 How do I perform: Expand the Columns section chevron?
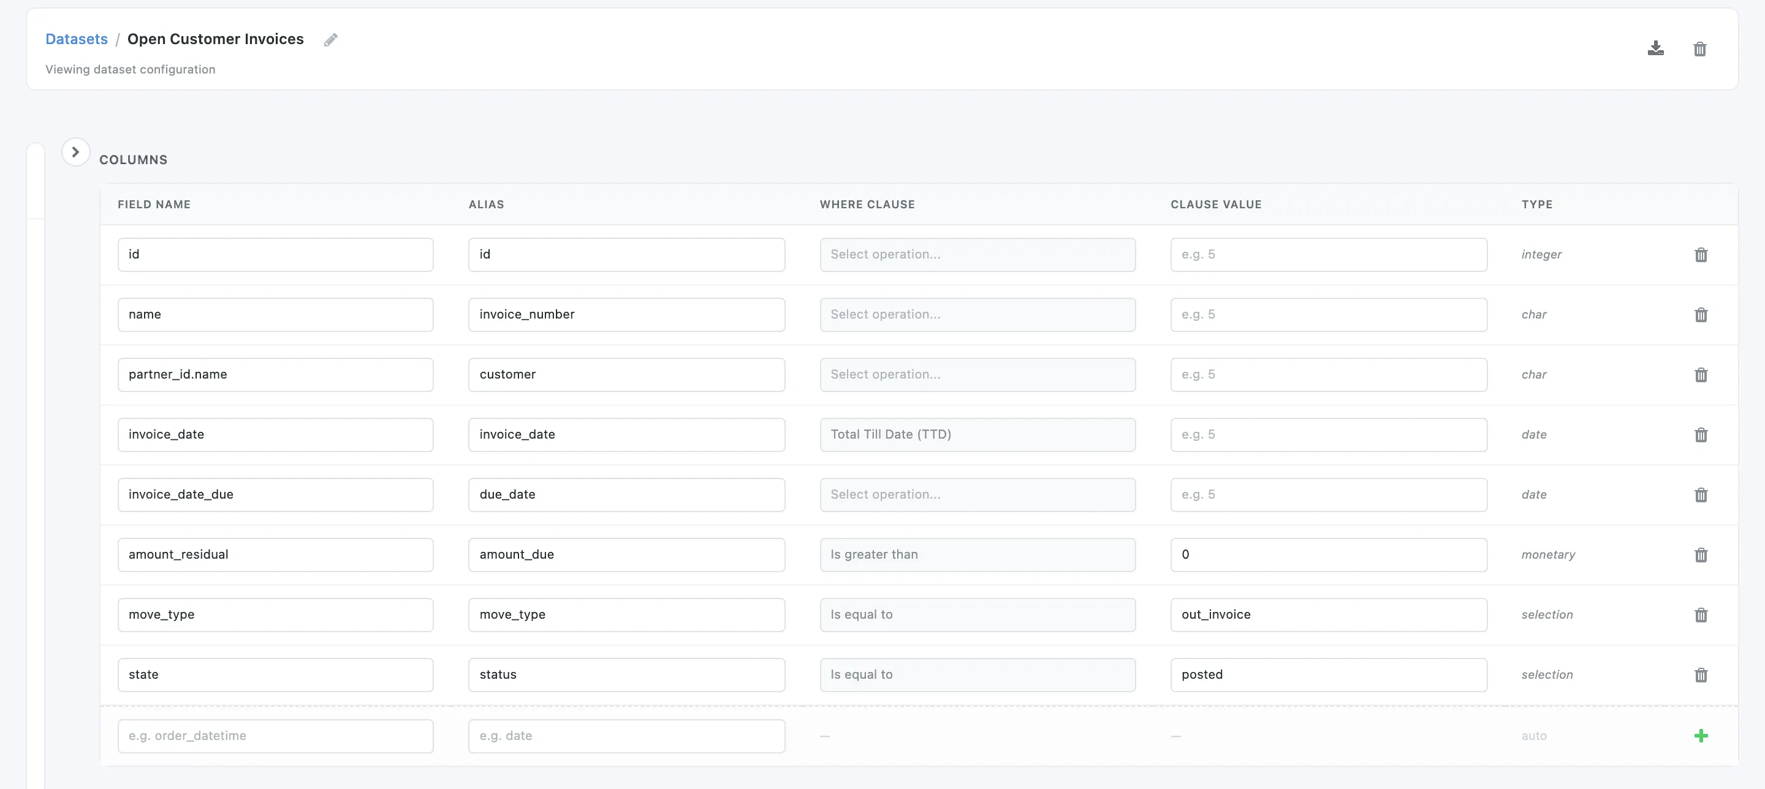pos(75,152)
